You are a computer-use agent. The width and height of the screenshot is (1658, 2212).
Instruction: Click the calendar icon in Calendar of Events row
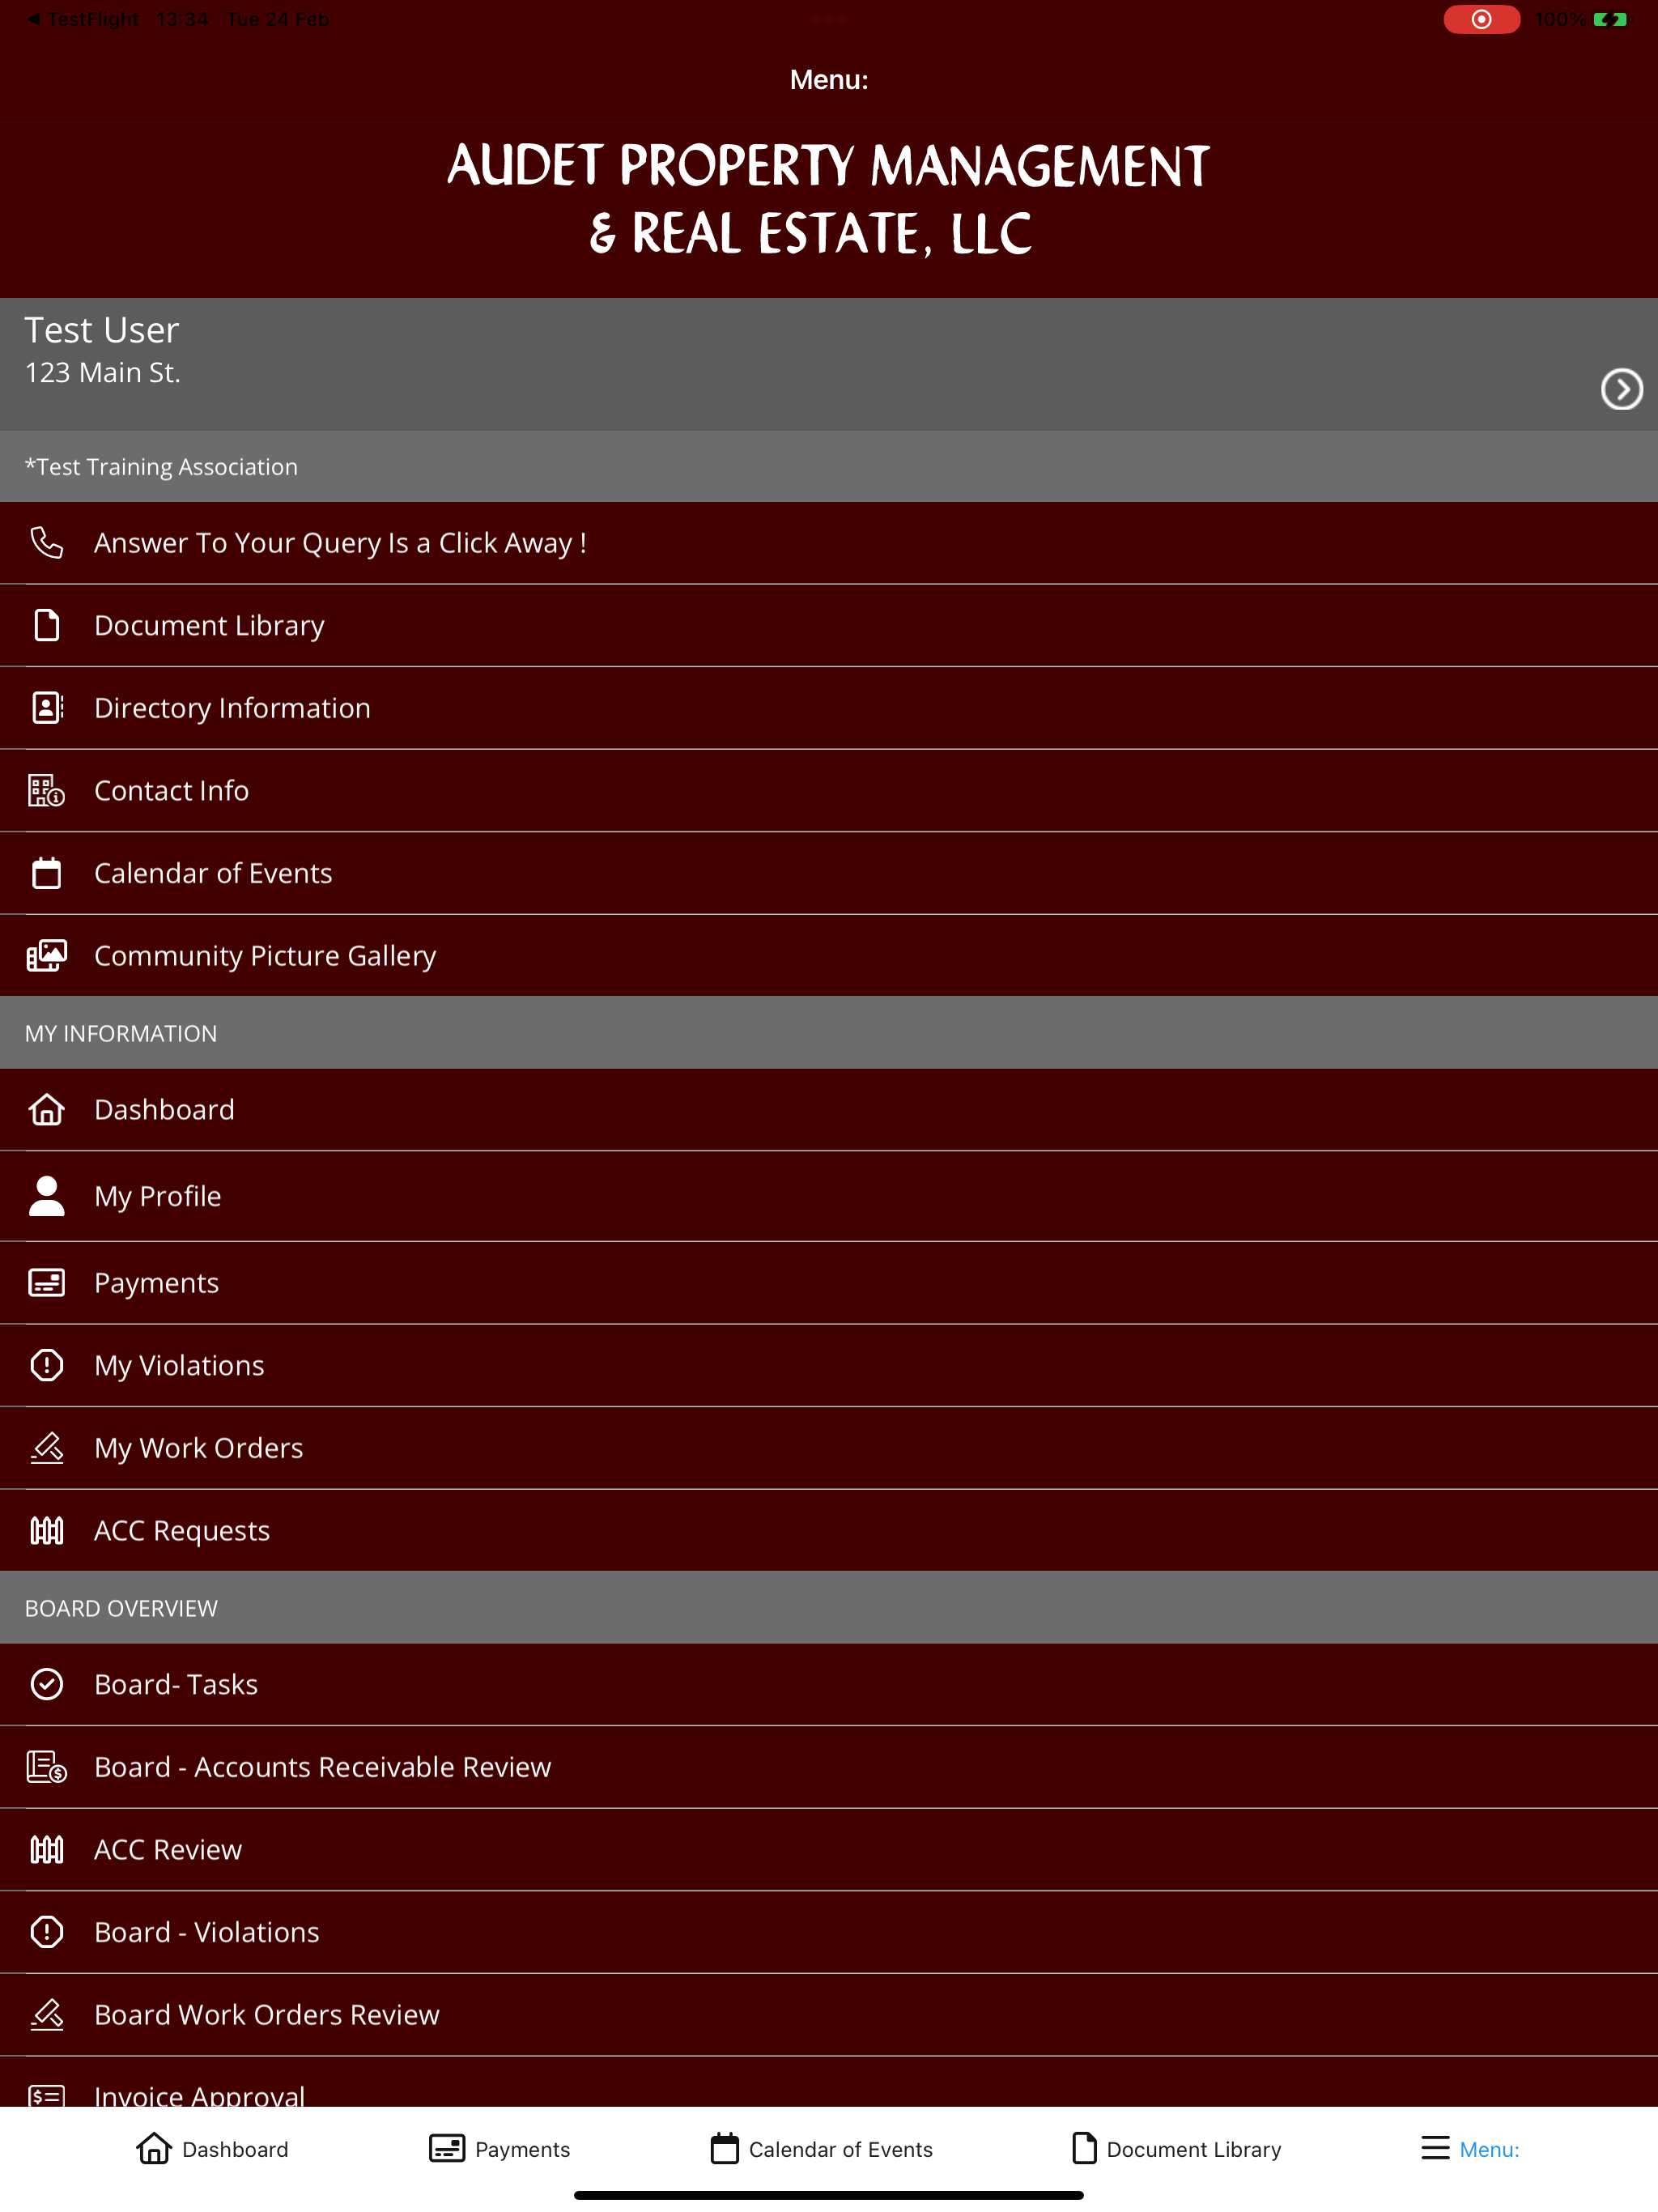pos(47,873)
